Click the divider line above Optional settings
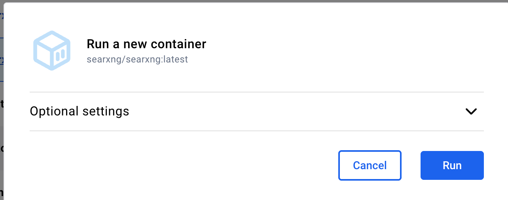 [x=256, y=92]
